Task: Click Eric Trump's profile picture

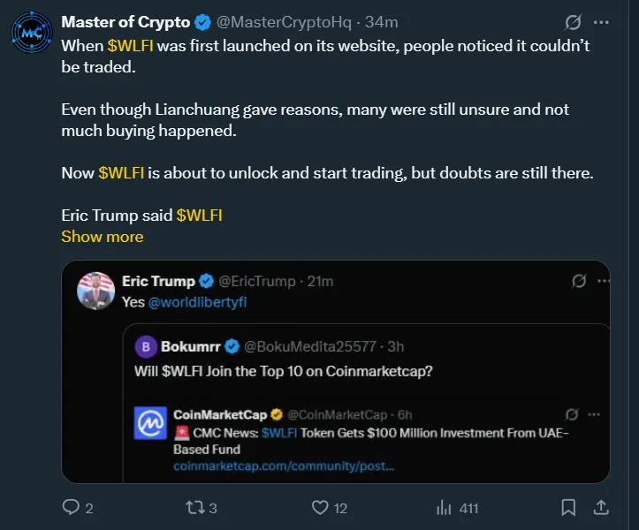Action: tap(95, 291)
